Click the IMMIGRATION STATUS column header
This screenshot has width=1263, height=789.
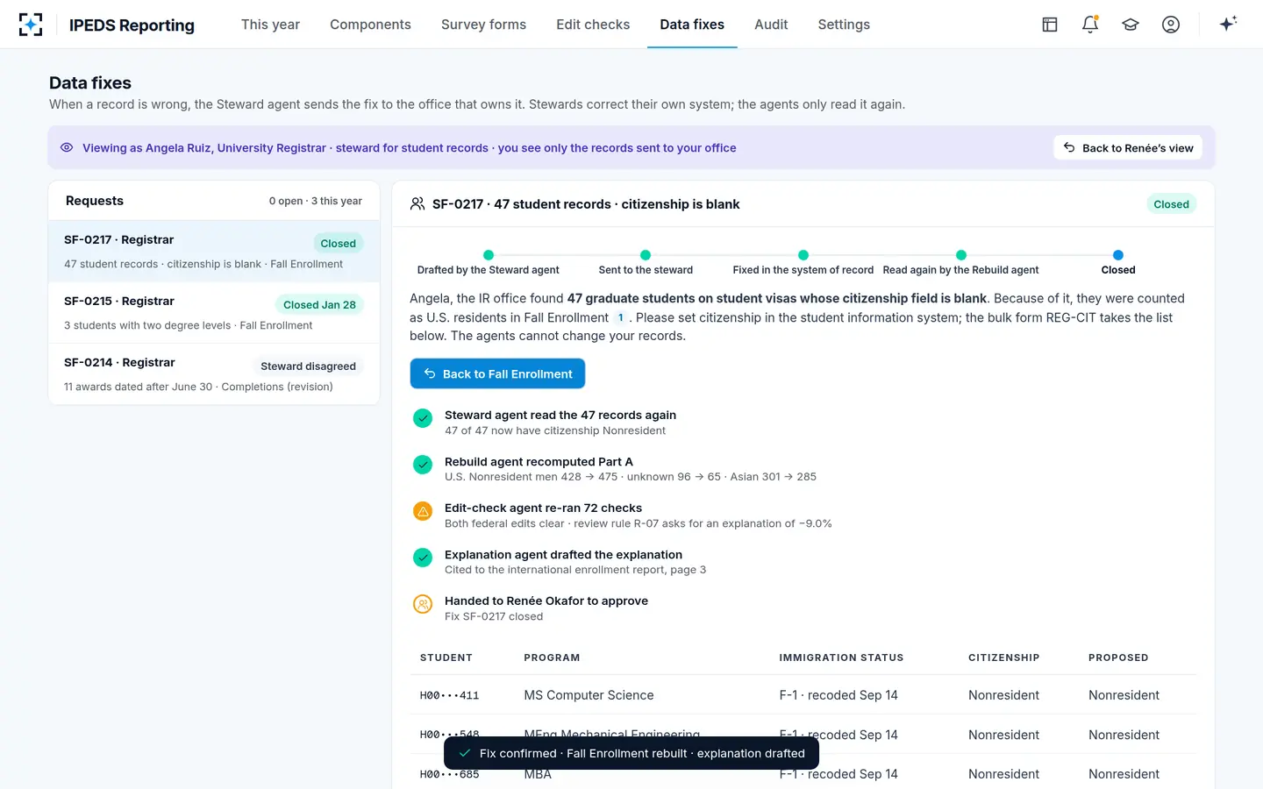click(x=841, y=657)
